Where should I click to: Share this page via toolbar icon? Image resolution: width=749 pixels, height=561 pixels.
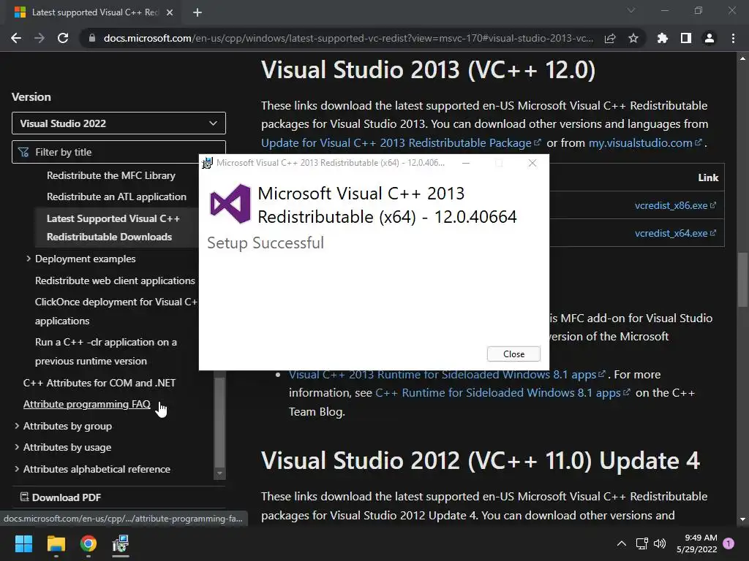pos(610,38)
